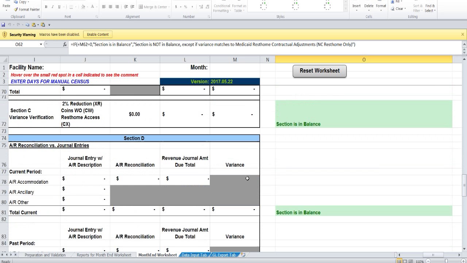Switch to Page Break Preview in status bar
467x263 pixels.
(x=410, y=262)
